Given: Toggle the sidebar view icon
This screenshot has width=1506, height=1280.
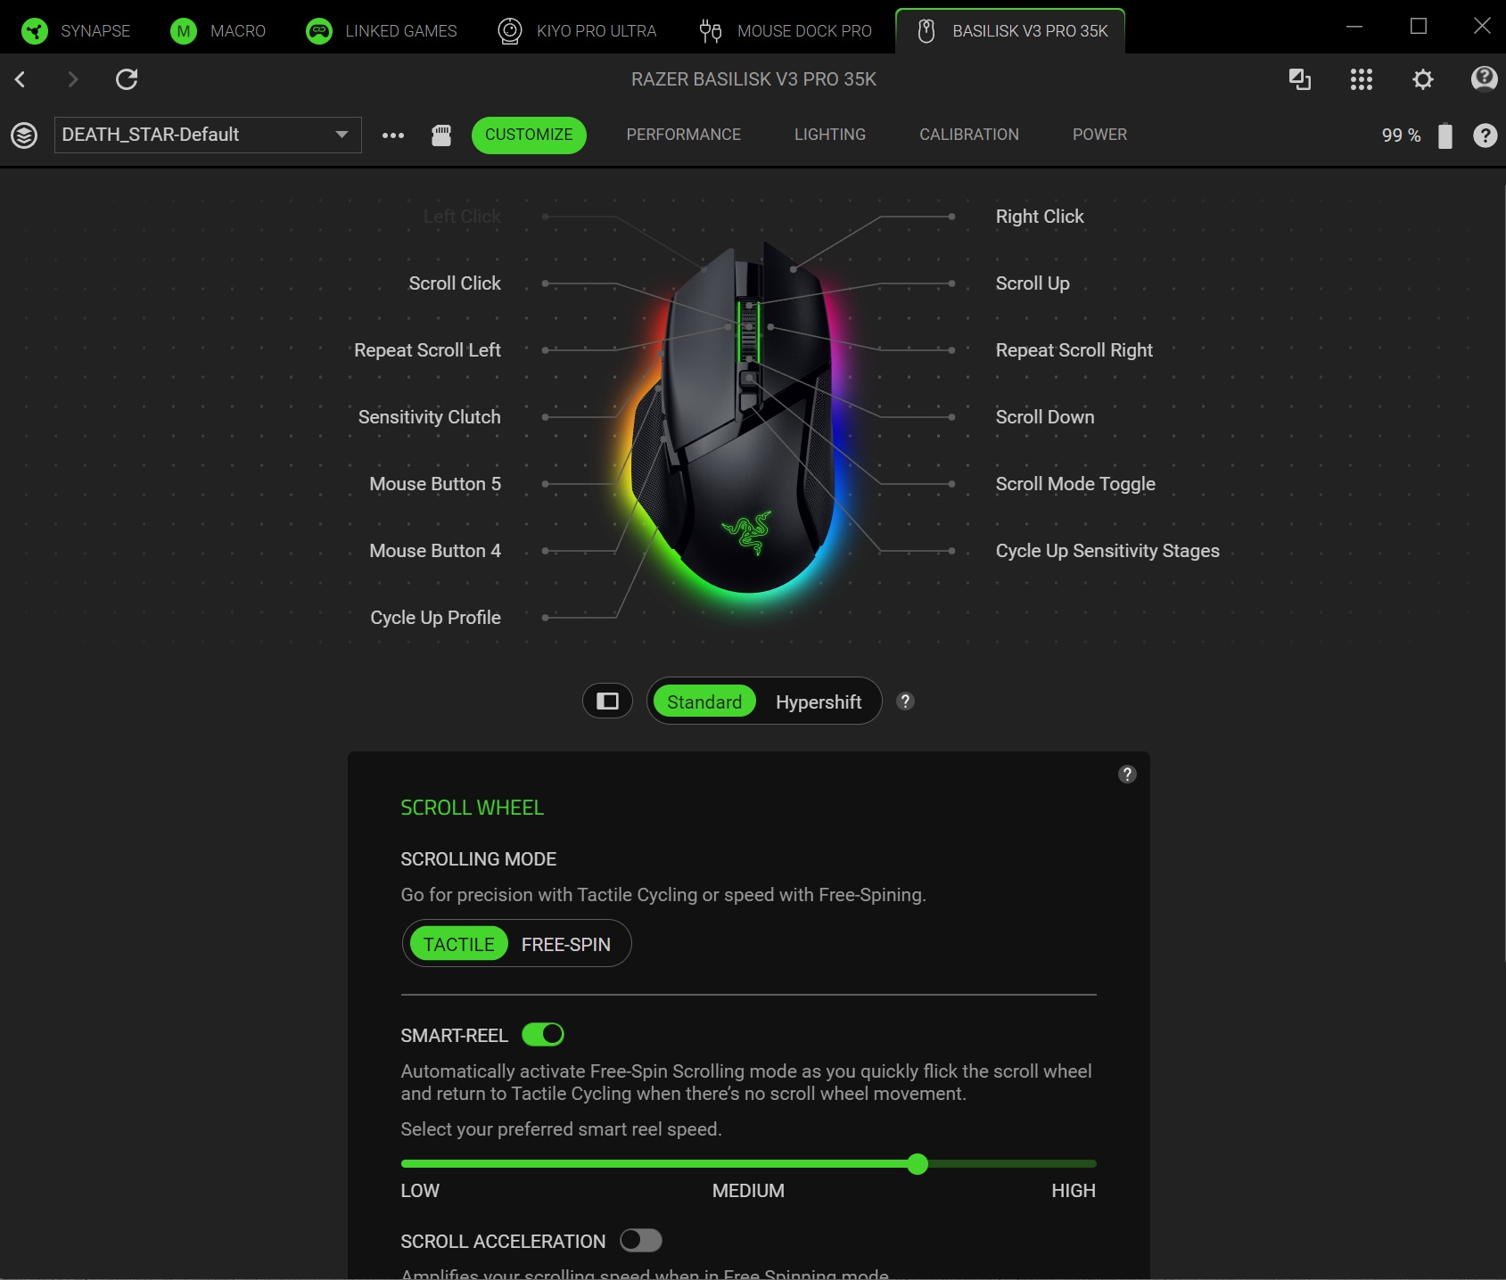Looking at the screenshot, I should click(x=607, y=702).
